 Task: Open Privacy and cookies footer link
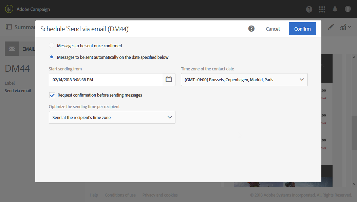point(160,195)
